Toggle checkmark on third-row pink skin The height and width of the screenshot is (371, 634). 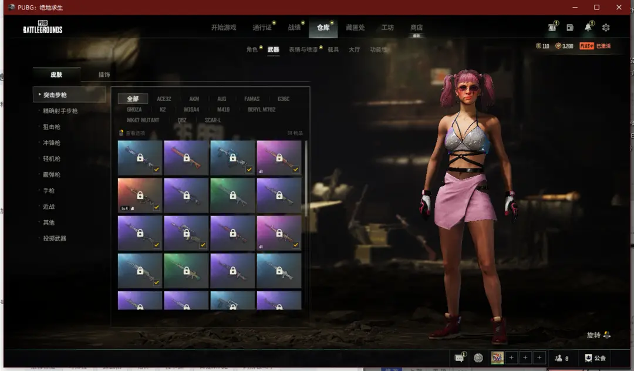point(295,245)
